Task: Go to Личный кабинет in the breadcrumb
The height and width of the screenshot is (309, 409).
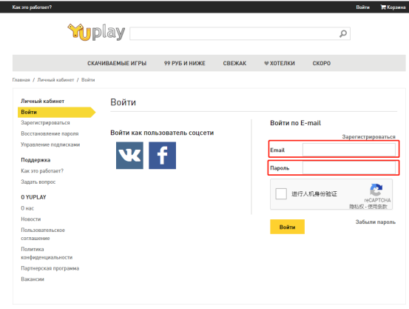Action: click(x=55, y=80)
